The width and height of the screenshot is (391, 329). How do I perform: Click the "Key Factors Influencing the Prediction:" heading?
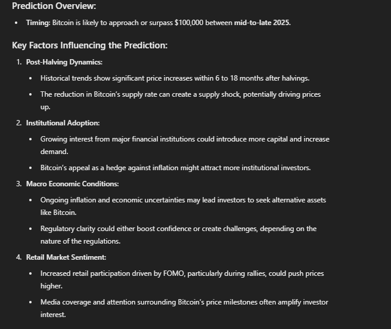(89, 45)
